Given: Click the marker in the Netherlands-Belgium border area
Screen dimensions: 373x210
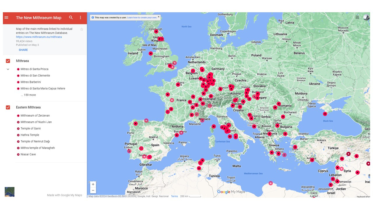Looking at the screenshot, I should (193, 71).
